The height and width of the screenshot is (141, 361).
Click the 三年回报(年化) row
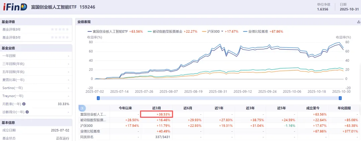(36, 64)
